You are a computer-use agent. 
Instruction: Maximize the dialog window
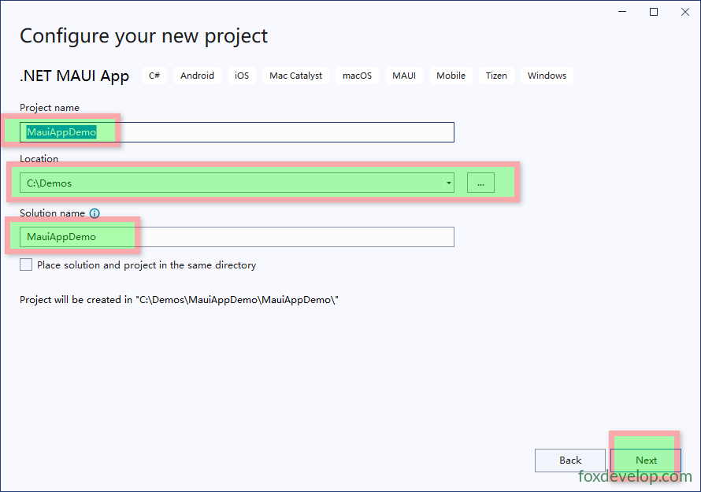tap(654, 12)
